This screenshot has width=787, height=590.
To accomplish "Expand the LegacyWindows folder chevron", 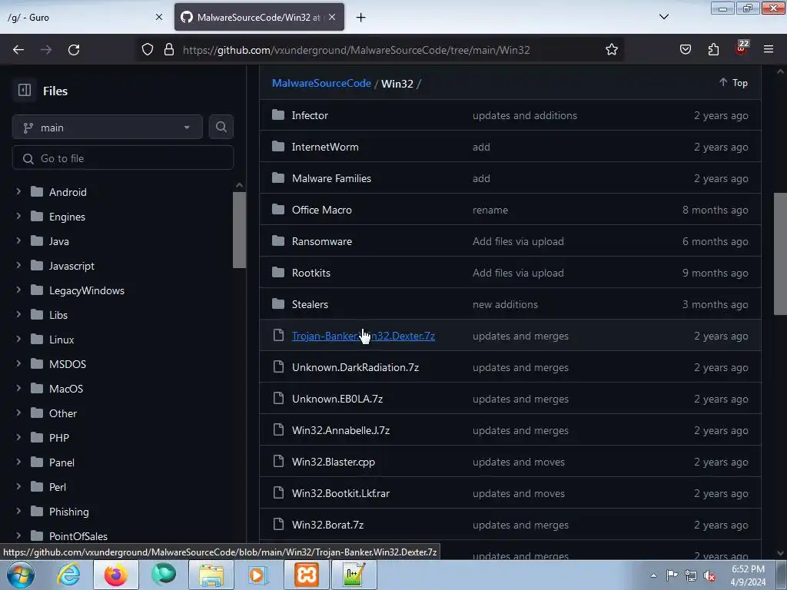I will click(x=18, y=290).
